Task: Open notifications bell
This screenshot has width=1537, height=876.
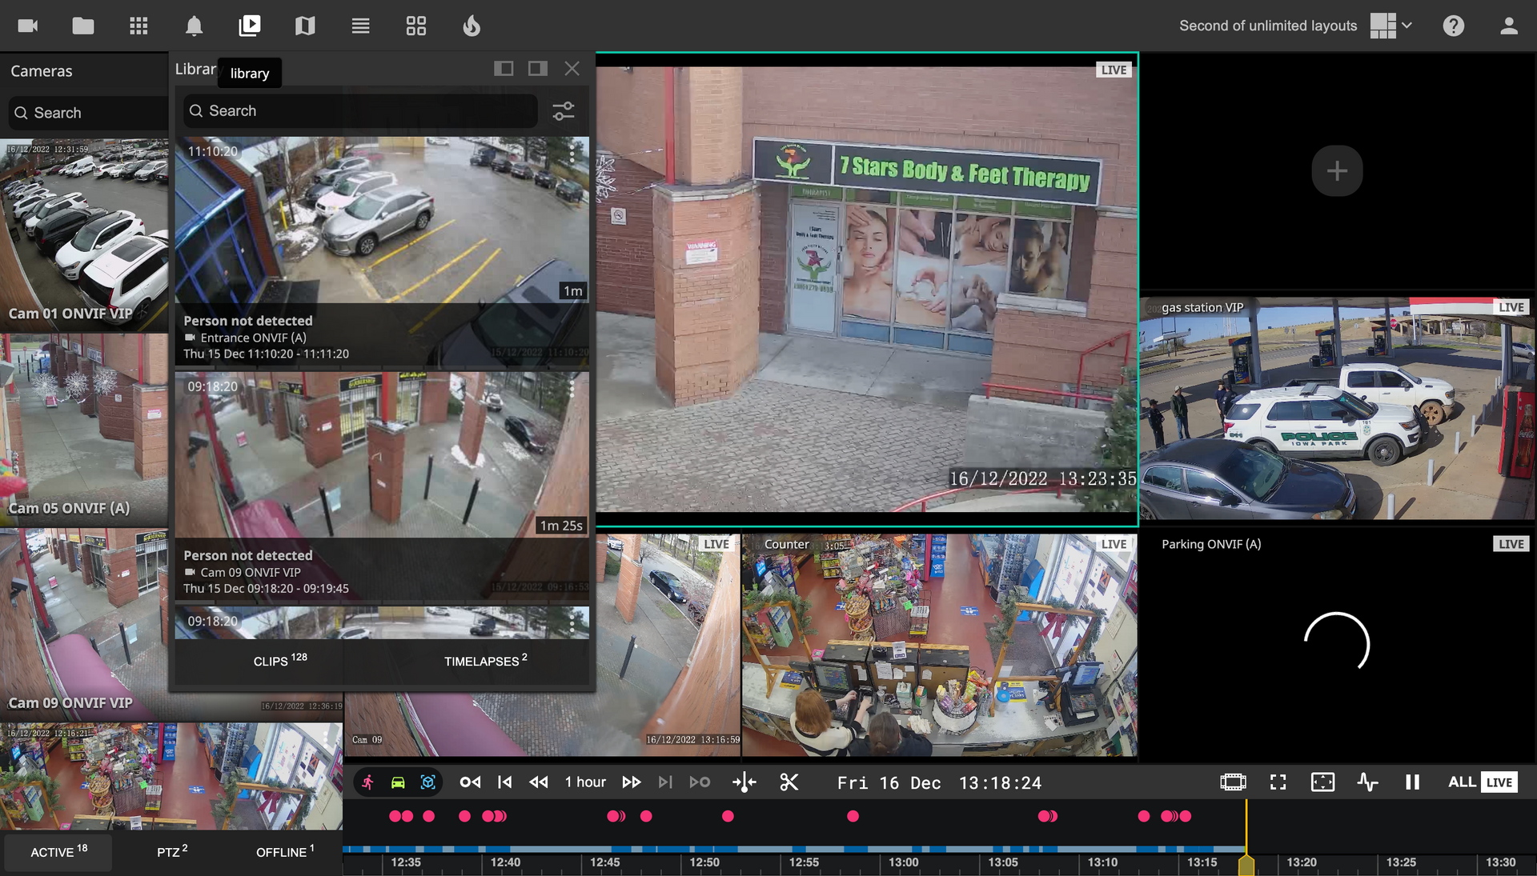Action: 194,26
